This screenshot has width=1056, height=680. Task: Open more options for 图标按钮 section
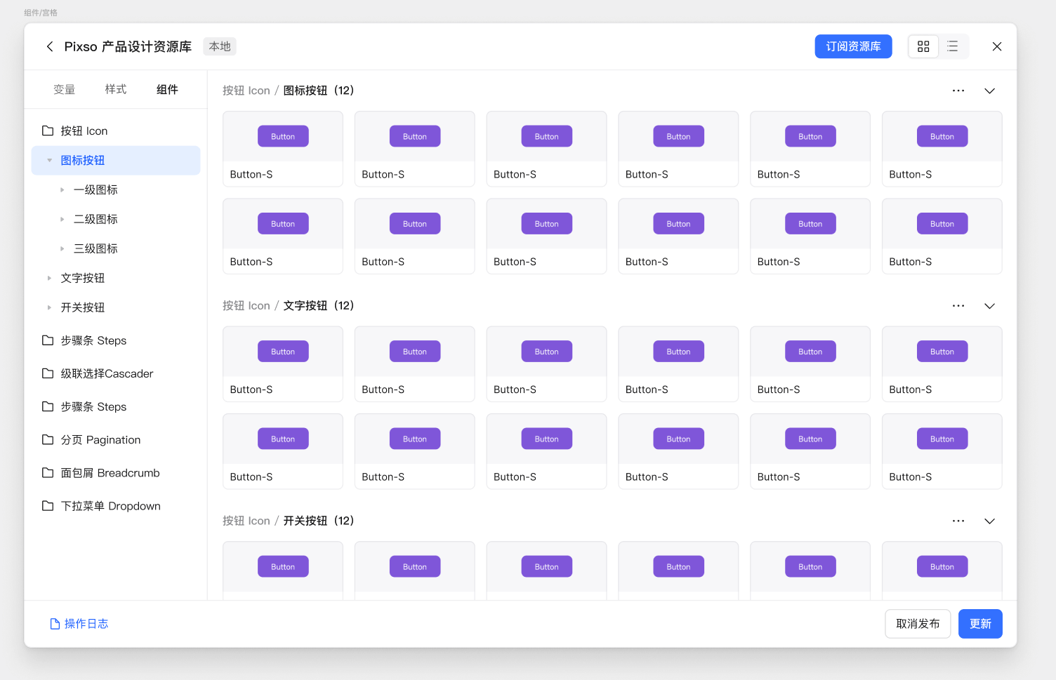(958, 91)
